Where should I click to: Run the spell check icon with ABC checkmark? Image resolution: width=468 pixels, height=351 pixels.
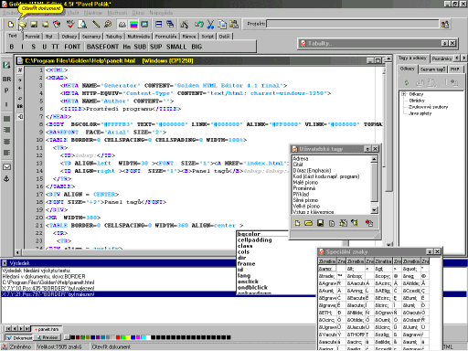coord(70,24)
